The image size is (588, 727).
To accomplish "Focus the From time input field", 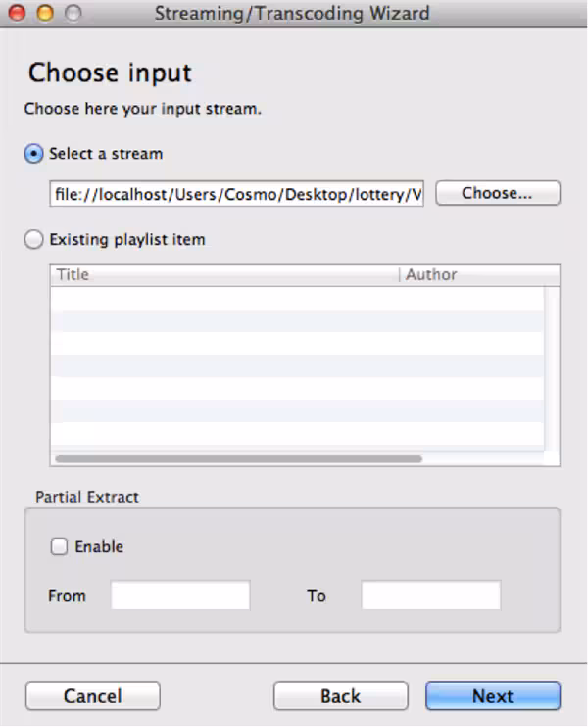I will (x=180, y=596).
